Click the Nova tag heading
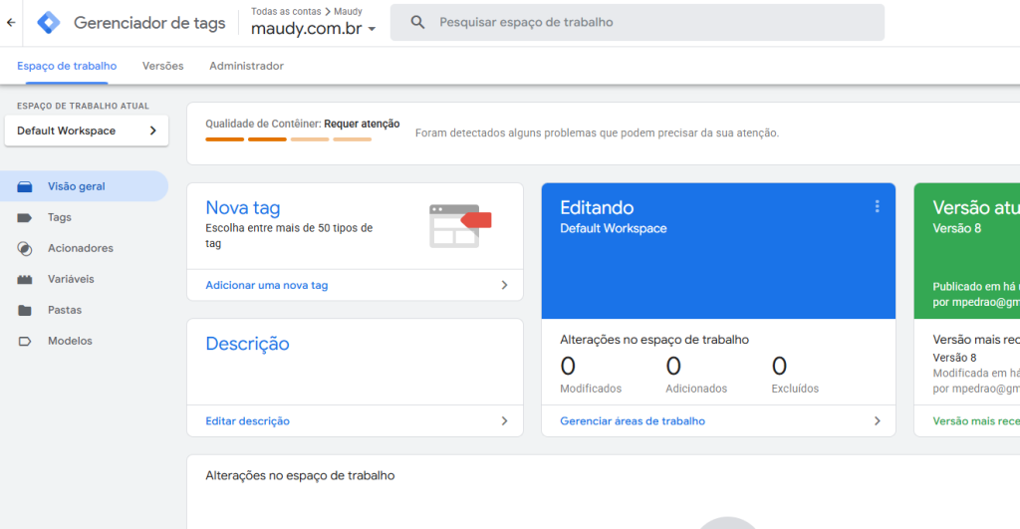This screenshot has height=529, width=1020. point(243,207)
